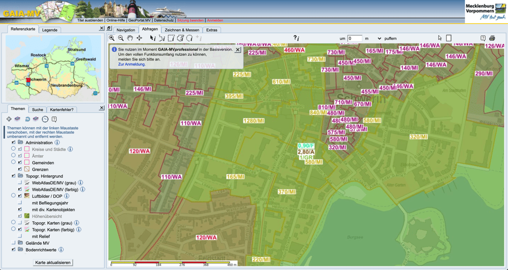508x270 pixels.
Task: Close the GAIA-MVprofessional info notice
Action: 238,50
